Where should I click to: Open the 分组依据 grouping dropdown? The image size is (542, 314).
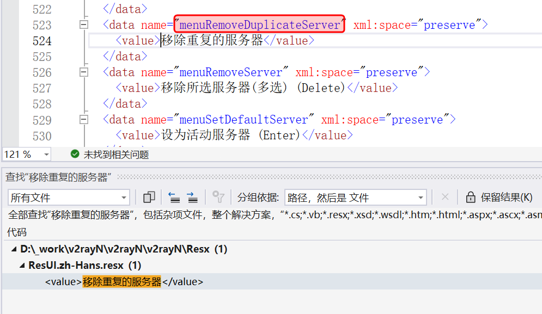point(421,198)
